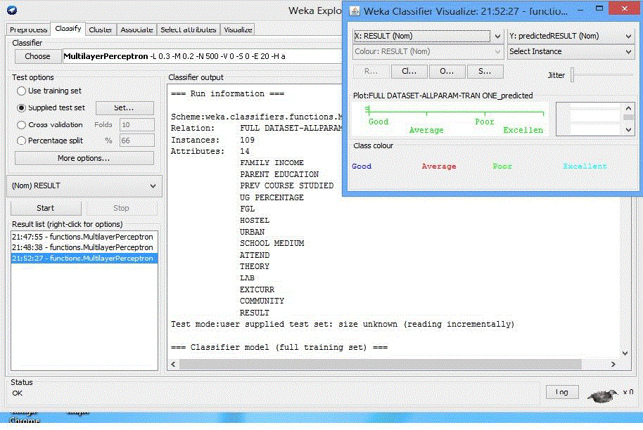Screen dimensions: 643x430
Task: Open the (Nom) RESULT class dropdown
Action: click(84, 185)
